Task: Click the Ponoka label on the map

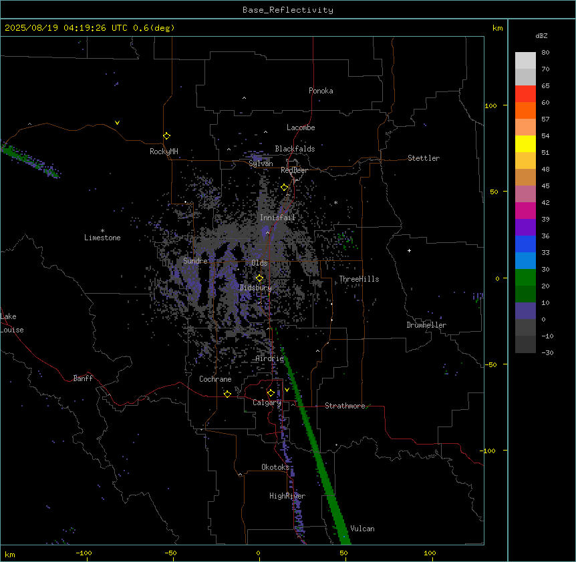Action: (x=321, y=91)
